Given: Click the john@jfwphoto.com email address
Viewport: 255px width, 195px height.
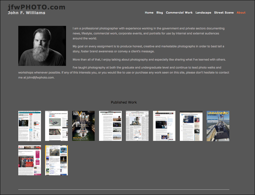Looking at the screenshot, I should [x=40, y=78].
